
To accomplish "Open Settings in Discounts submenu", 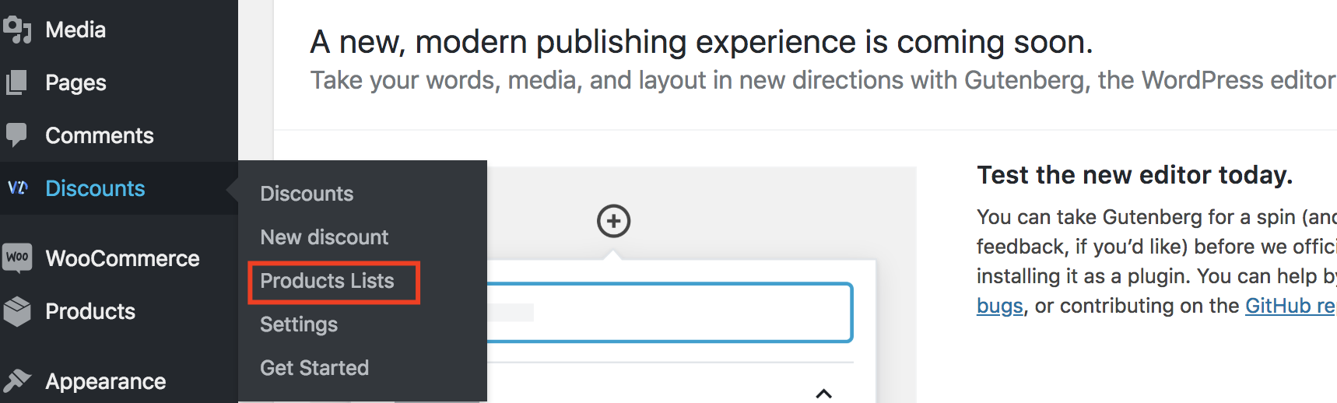I will coord(299,324).
